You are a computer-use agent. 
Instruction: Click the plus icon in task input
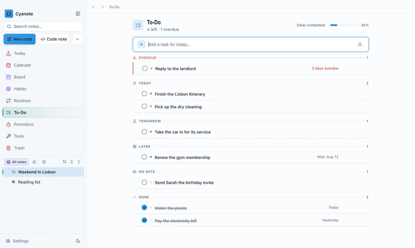pos(141,44)
